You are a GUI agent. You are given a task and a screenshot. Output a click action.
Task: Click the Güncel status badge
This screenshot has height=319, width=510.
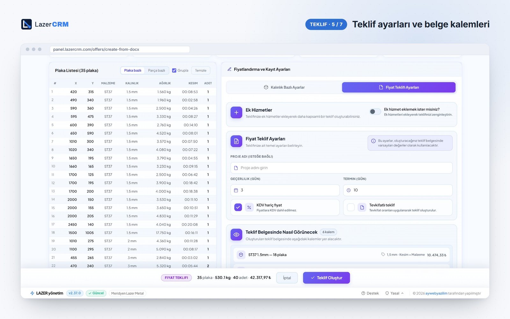(x=96, y=293)
